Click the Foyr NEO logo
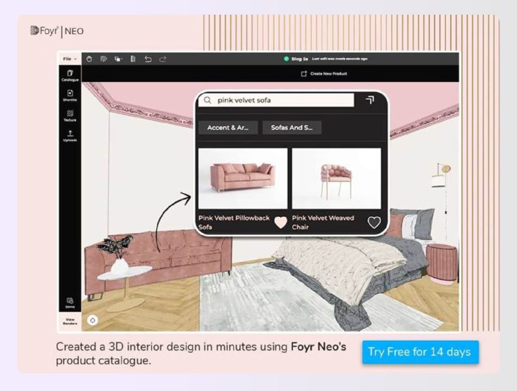Image resolution: width=517 pixels, height=391 pixels. [57, 31]
